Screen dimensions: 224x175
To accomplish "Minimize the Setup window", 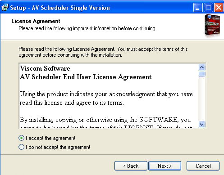I will click(198, 8).
